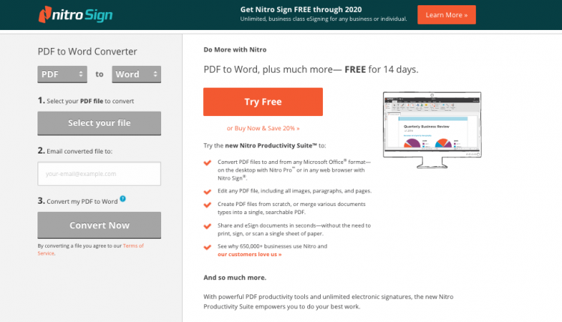
Task: Hit the Convert Now button
Action: pyautogui.click(x=99, y=225)
